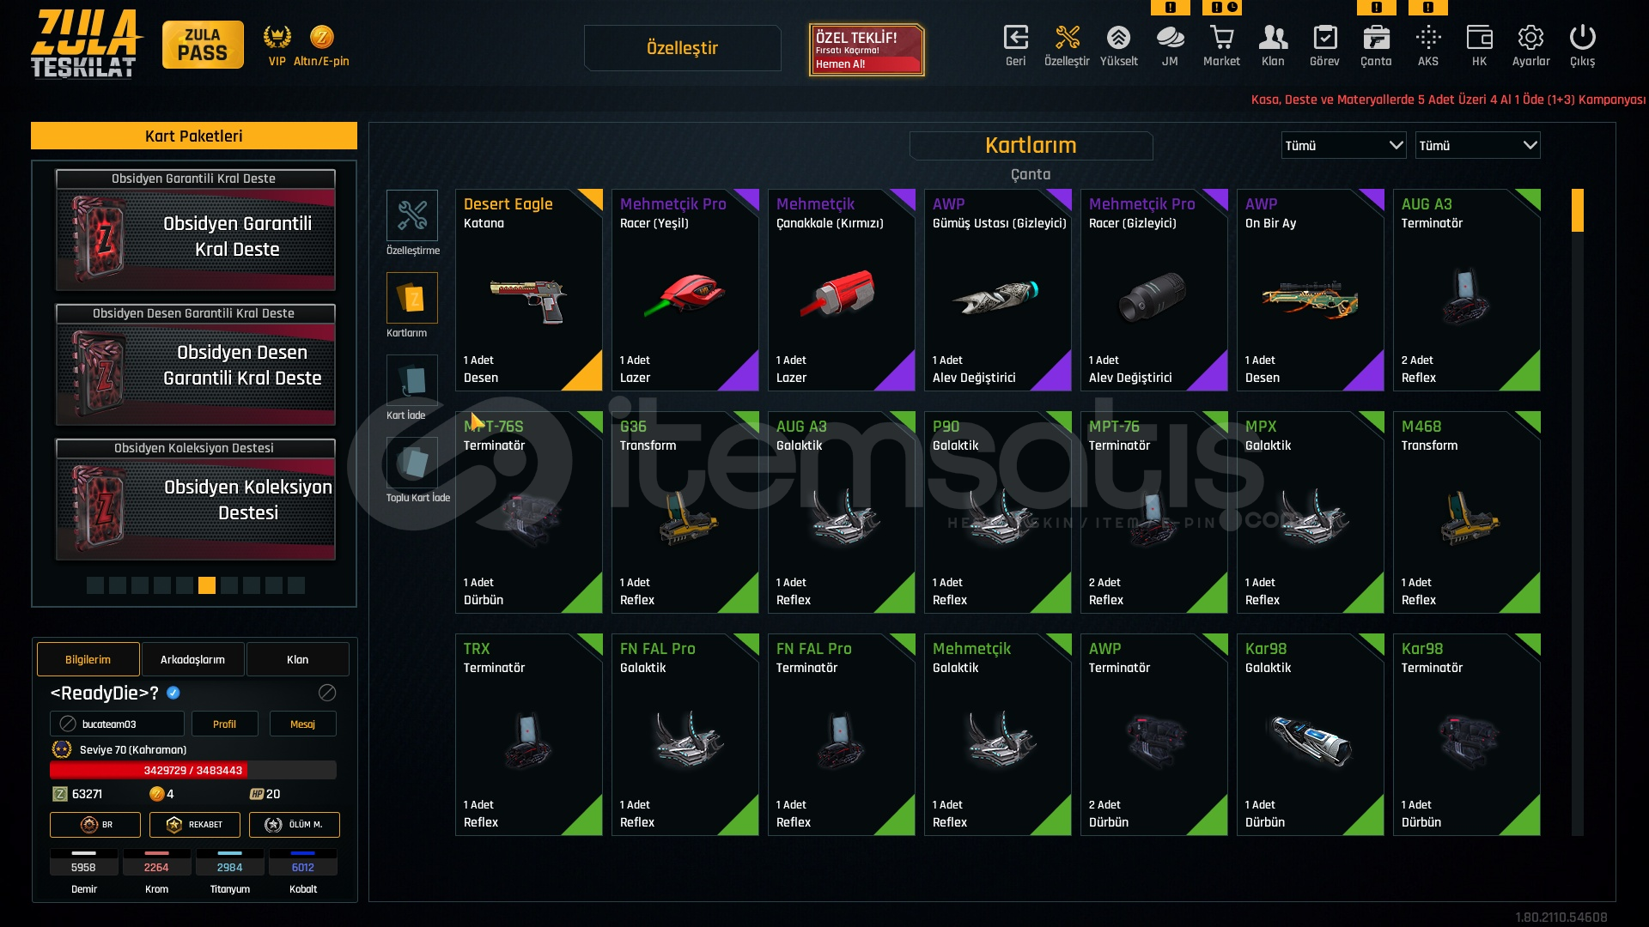Select the highlighted orange pagination dot

point(207,585)
